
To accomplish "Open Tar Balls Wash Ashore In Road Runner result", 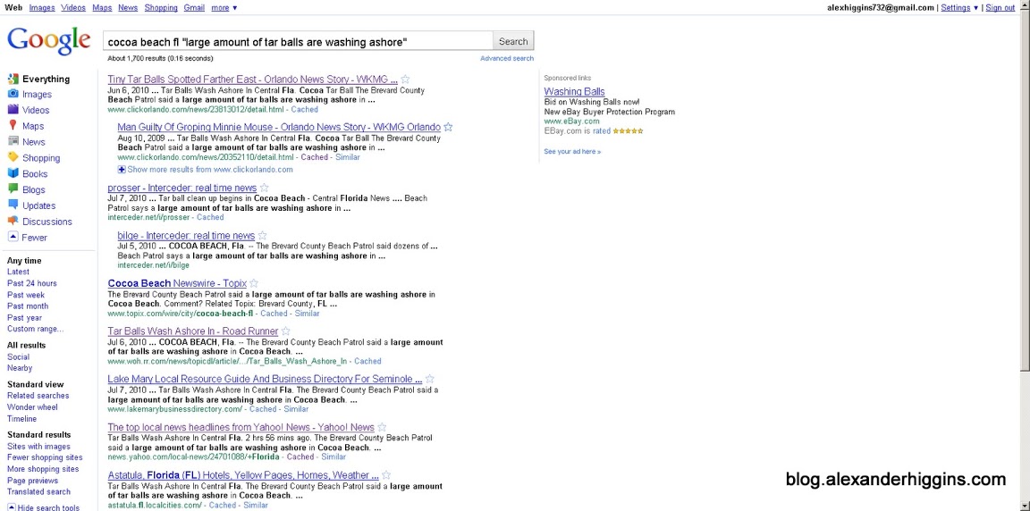I will (x=192, y=331).
